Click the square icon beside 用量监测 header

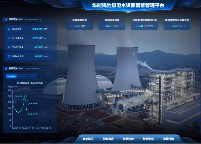[6, 19]
